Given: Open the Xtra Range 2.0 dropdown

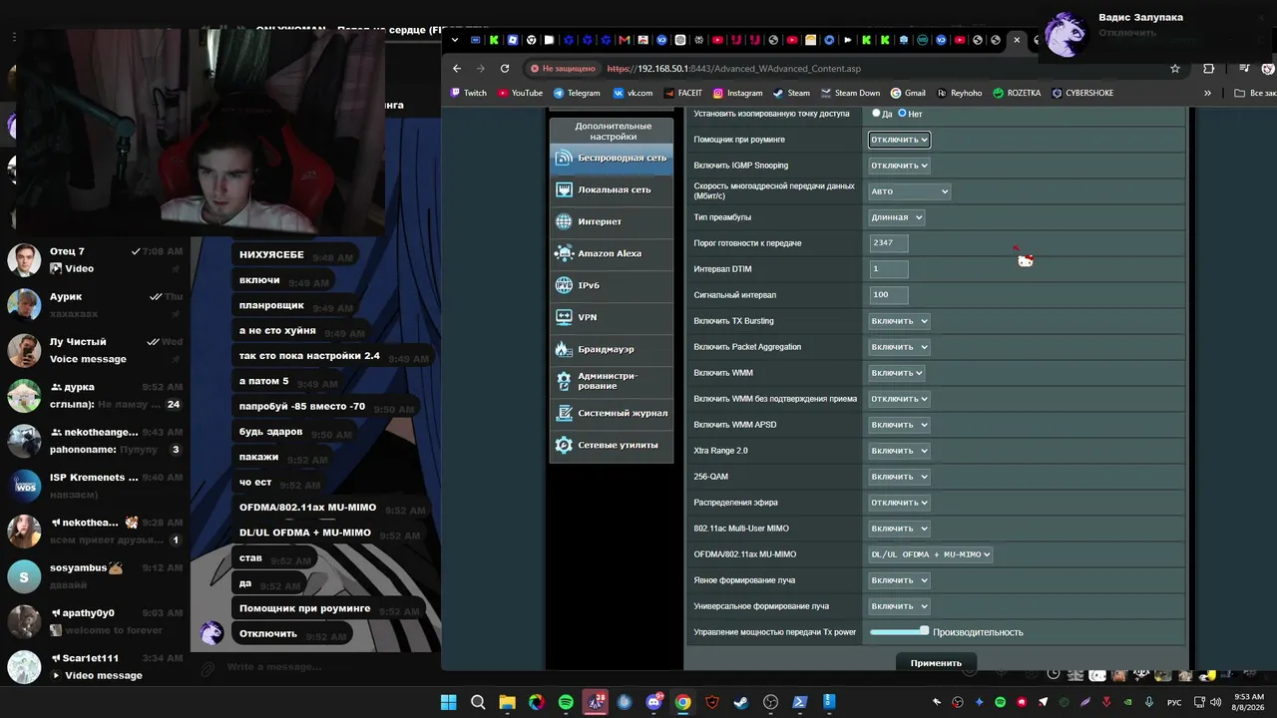Looking at the screenshot, I should coord(899,451).
